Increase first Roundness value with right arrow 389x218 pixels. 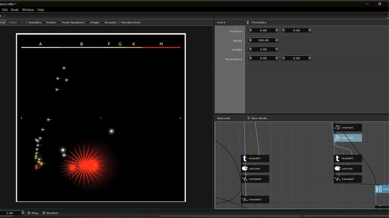(x=277, y=58)
